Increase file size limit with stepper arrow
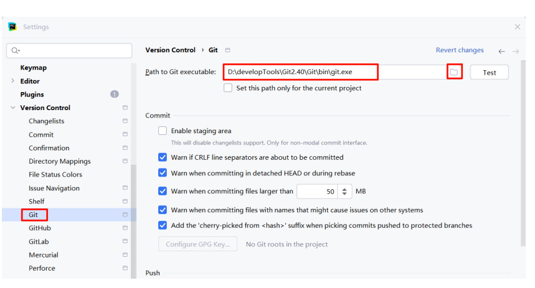This screenshot has height=288, width=535. (x=344, y=189)
